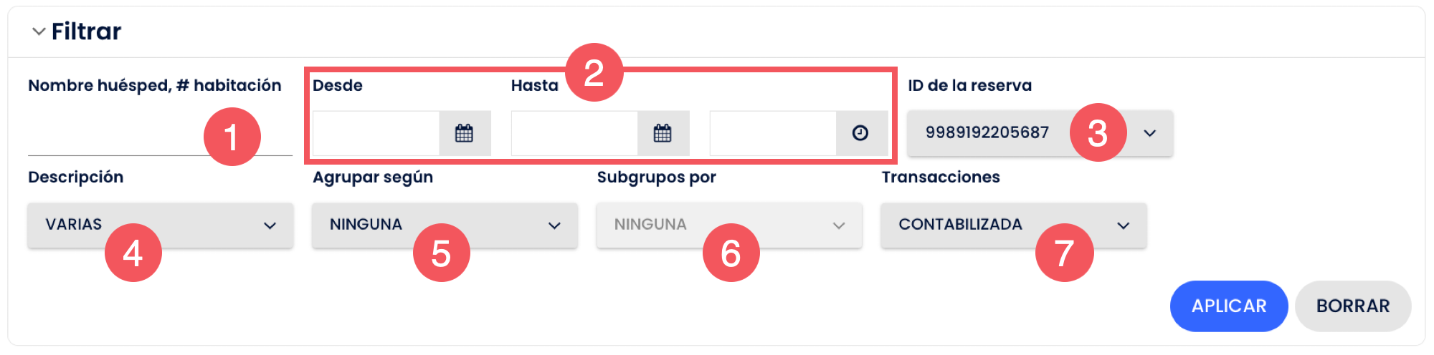Click into the Hasta date field

tap(574, 133)
